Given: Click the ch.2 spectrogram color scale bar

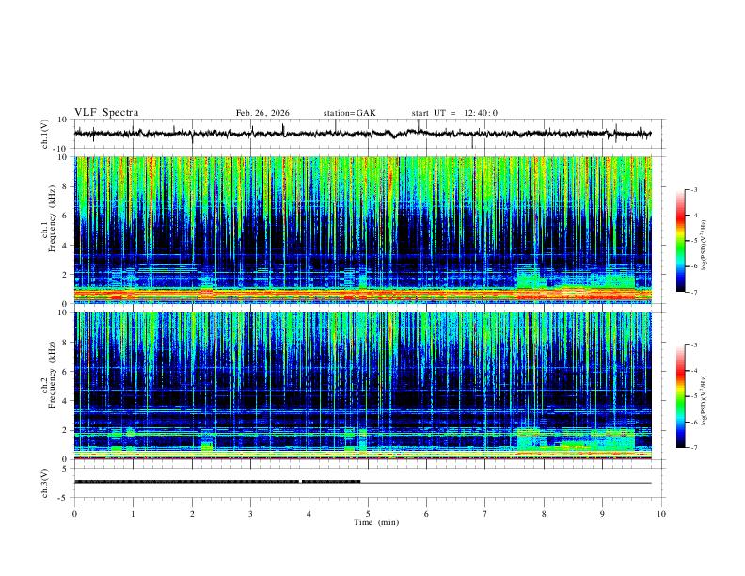Looking at the screenshot, I should [680, 396].
